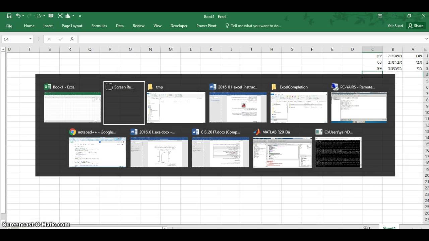The width and height of the screenshot is (429, 241).
Task: Open the Page Layout tab
Action: [72, 26]
